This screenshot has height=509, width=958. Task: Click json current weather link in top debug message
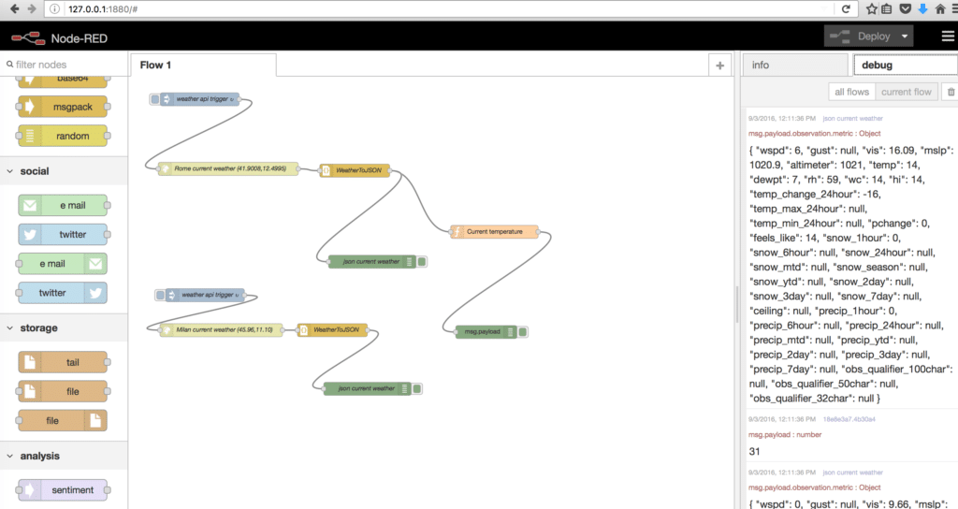[x=852, y=119]
